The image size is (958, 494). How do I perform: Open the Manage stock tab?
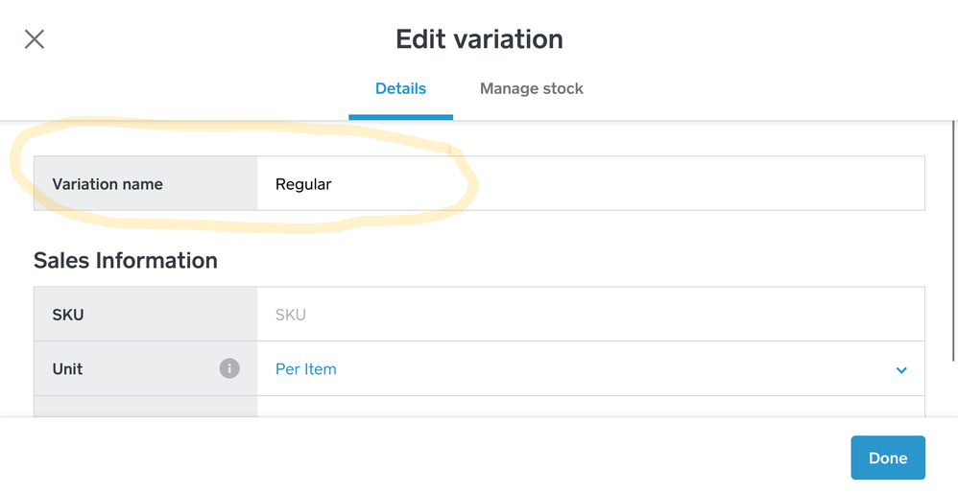tap(531, 88)
